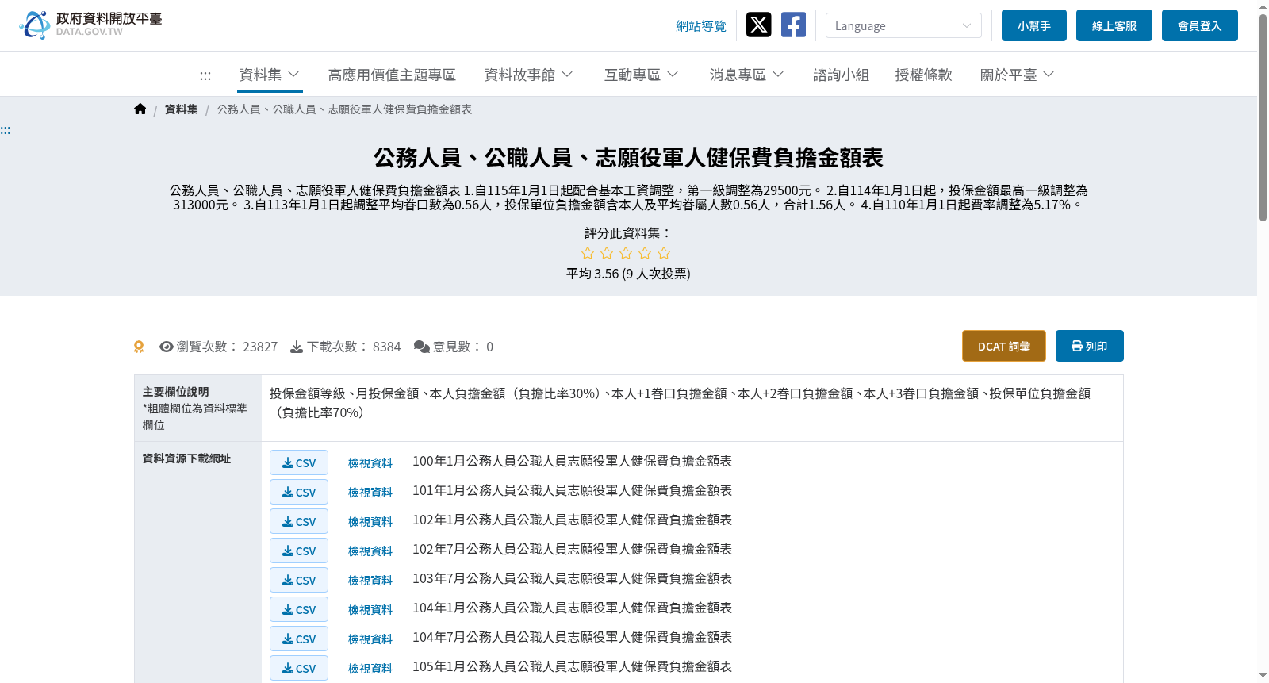The height and width of the screenshot is (683, 1269).
Task: Click the gold award badge icon
Action: point(139,347)
